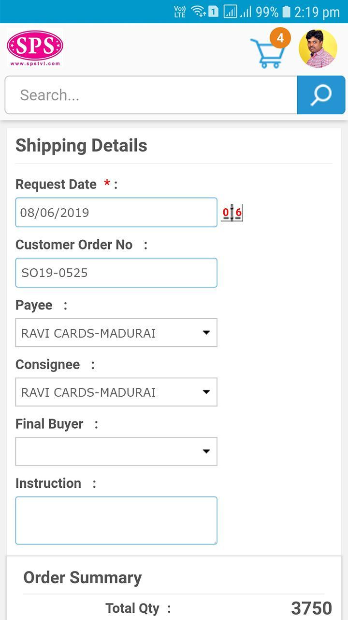Tap the SPS logo

tap(35, 48)
